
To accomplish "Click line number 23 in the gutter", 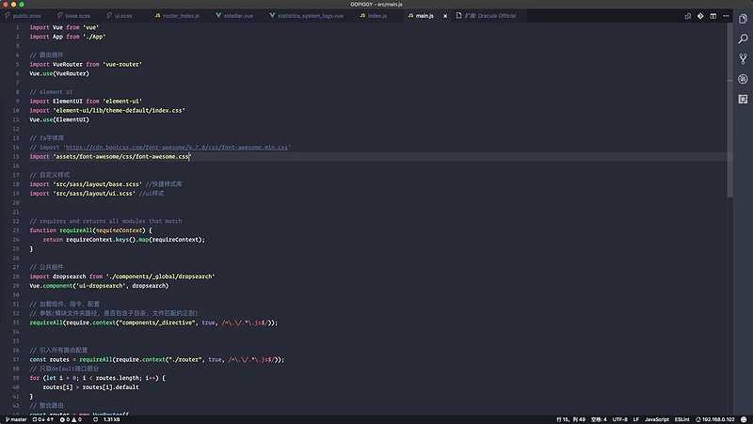I will pyautogui.click(x=16, y=230).
